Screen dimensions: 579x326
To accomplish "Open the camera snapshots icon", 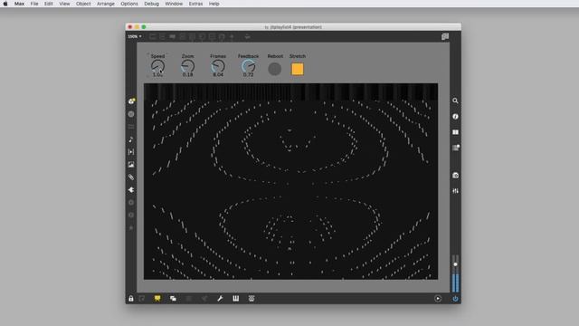I will [x=455, y=175].
